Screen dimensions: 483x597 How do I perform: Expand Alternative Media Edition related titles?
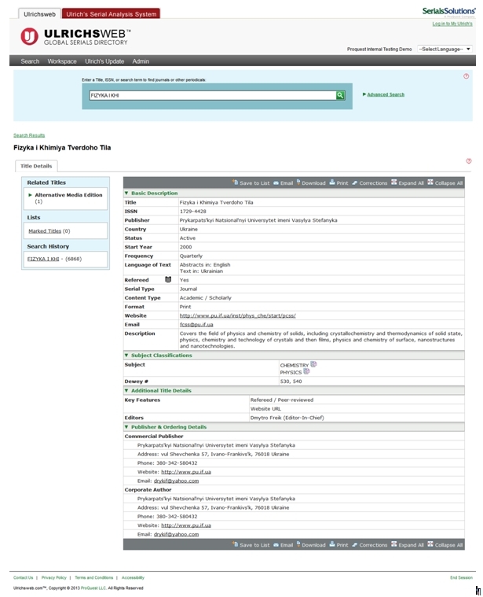[30, 195]
